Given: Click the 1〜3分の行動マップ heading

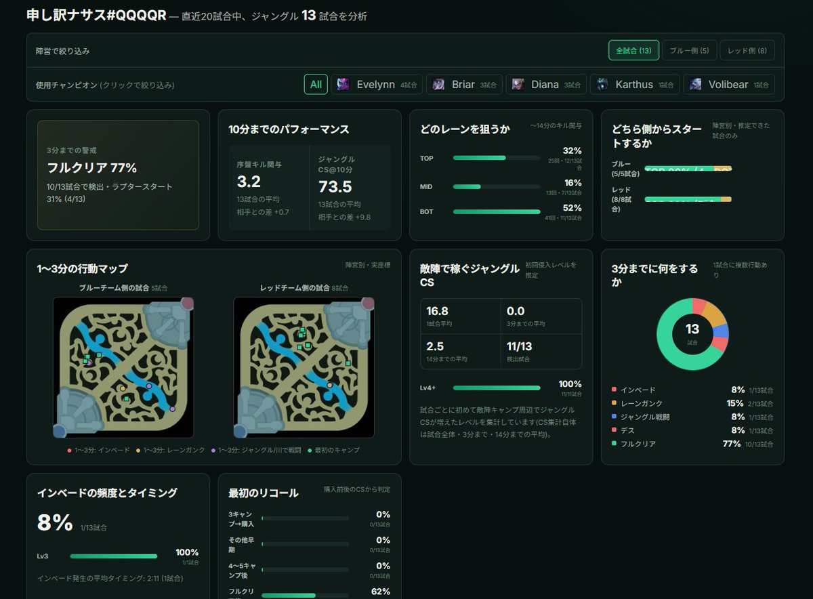Looking at the screenshot, I should (83, 269).
